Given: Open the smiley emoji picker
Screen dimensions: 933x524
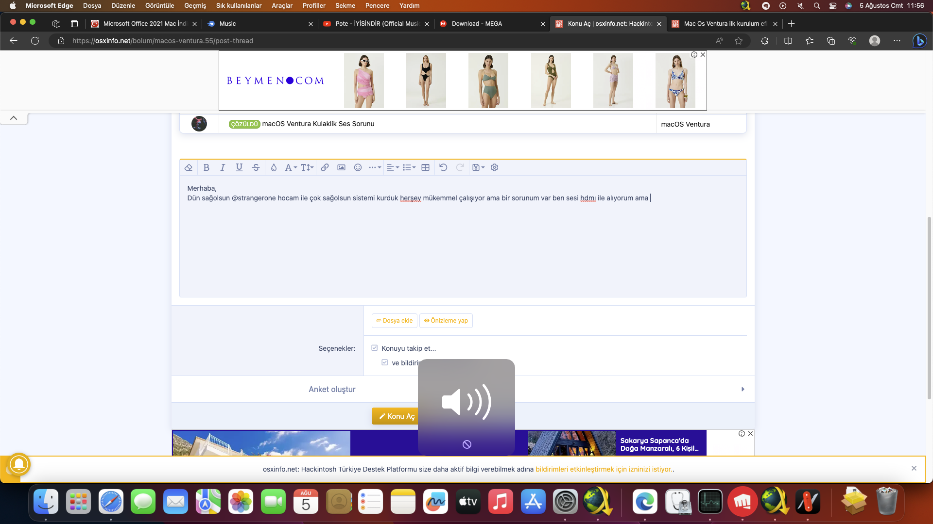Looking at the screenshot, I should 358,167.
